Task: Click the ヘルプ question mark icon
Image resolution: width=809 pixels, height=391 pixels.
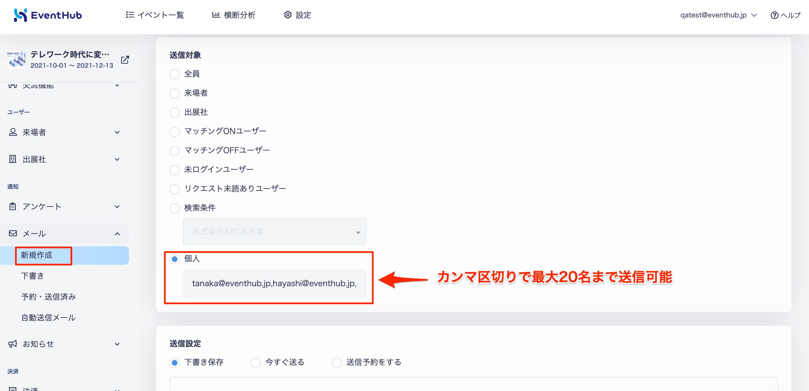Action: [x=774, y=15]
